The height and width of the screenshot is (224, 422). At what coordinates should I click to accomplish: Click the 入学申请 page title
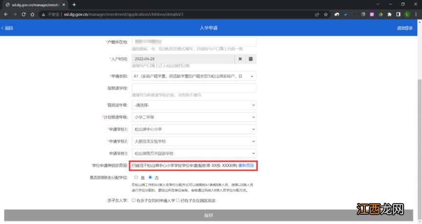click(x=209, y=28)
